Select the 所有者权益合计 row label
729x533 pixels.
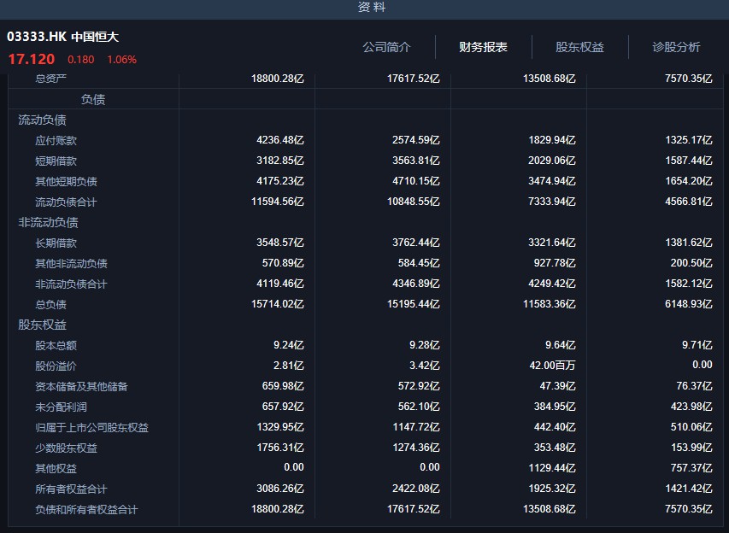(x=71, y=489)
